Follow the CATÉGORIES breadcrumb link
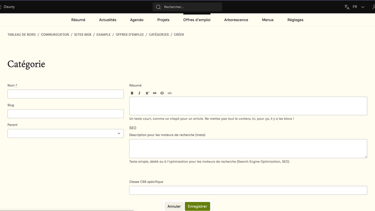 point(159,35)
